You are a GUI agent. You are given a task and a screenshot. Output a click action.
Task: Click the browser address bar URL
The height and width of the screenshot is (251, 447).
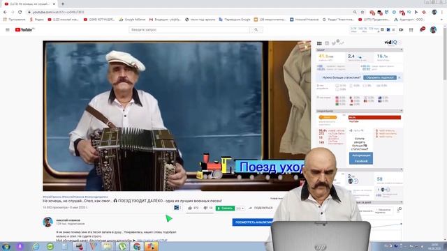(58, 13)
